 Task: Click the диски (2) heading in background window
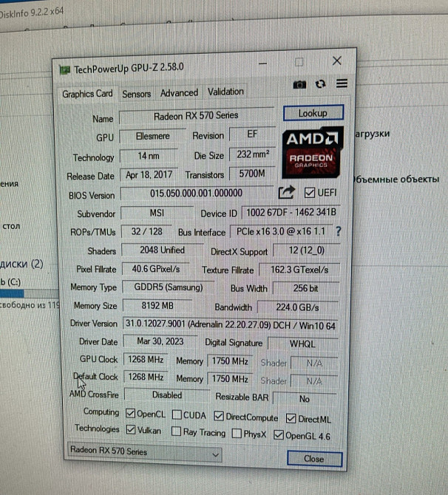point(21,264)
